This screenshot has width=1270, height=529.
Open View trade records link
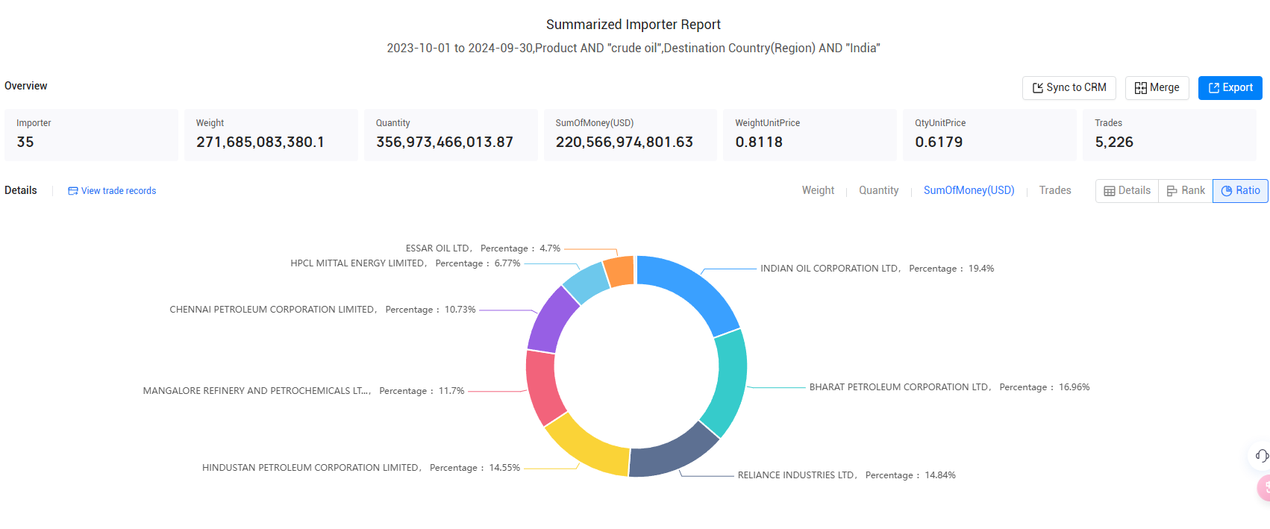click(112, 191)
